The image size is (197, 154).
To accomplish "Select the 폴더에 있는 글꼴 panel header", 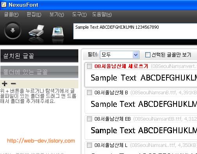I will pyautogui.click(x=40, y=72).
